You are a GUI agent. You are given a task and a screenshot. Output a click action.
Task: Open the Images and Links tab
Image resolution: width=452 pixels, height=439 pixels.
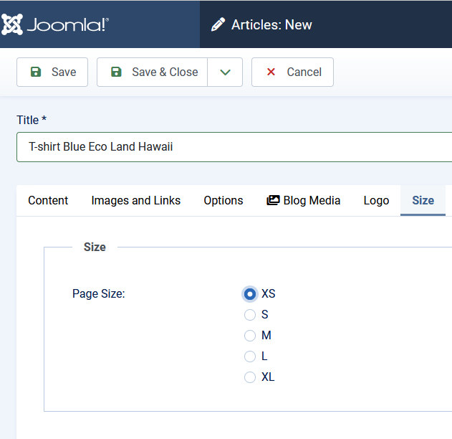tap(135, 200)
